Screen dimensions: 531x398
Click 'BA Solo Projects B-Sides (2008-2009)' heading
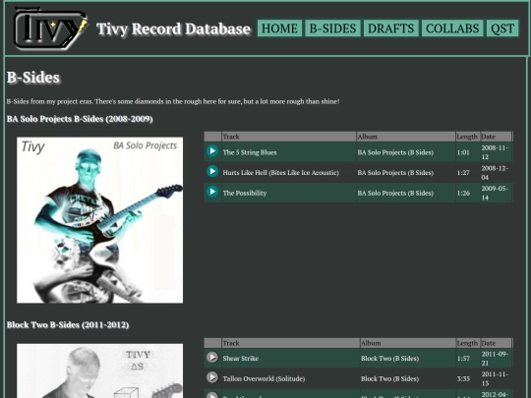(80, 119)
